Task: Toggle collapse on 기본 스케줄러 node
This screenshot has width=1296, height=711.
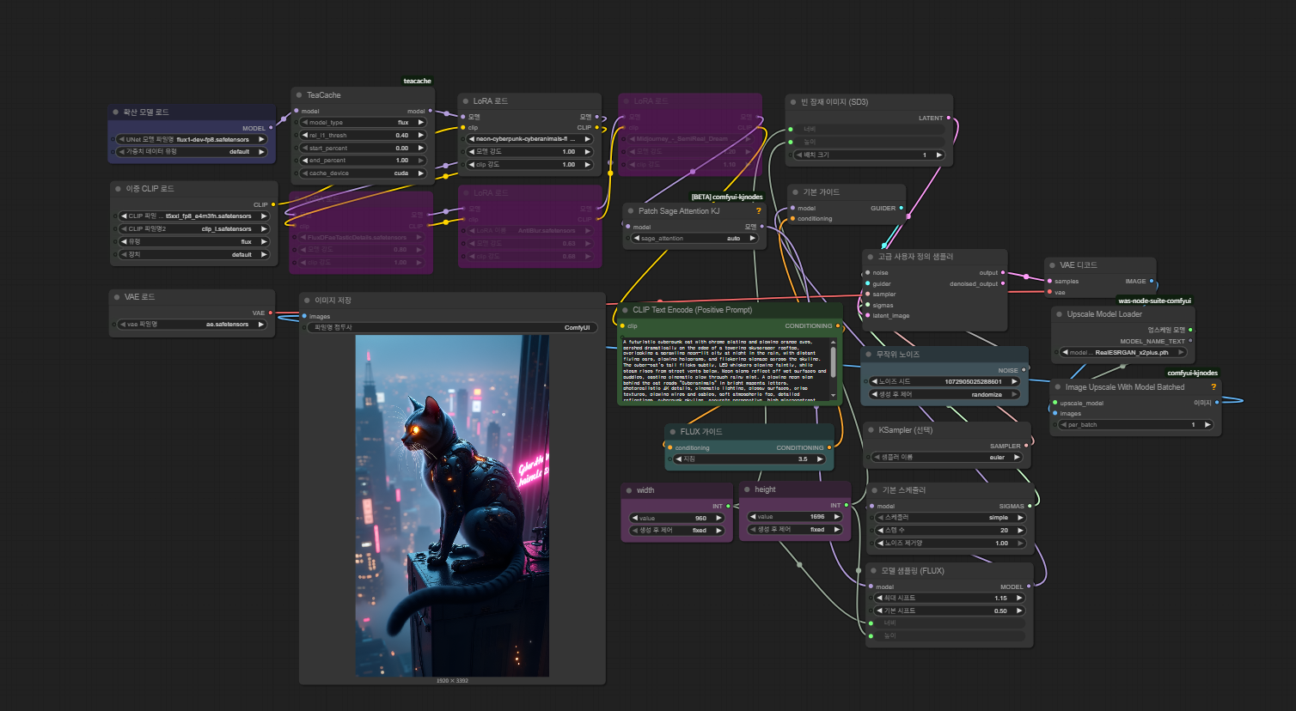Action: tap(874, 489)
